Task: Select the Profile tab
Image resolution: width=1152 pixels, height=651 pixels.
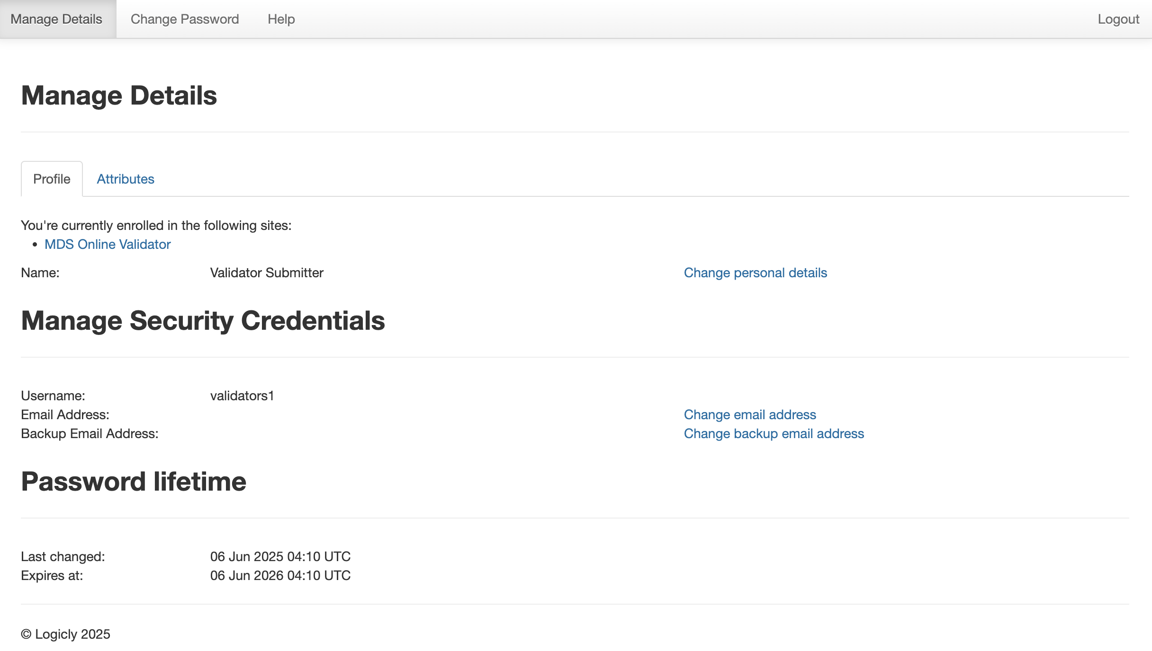Action: (52, 179)
